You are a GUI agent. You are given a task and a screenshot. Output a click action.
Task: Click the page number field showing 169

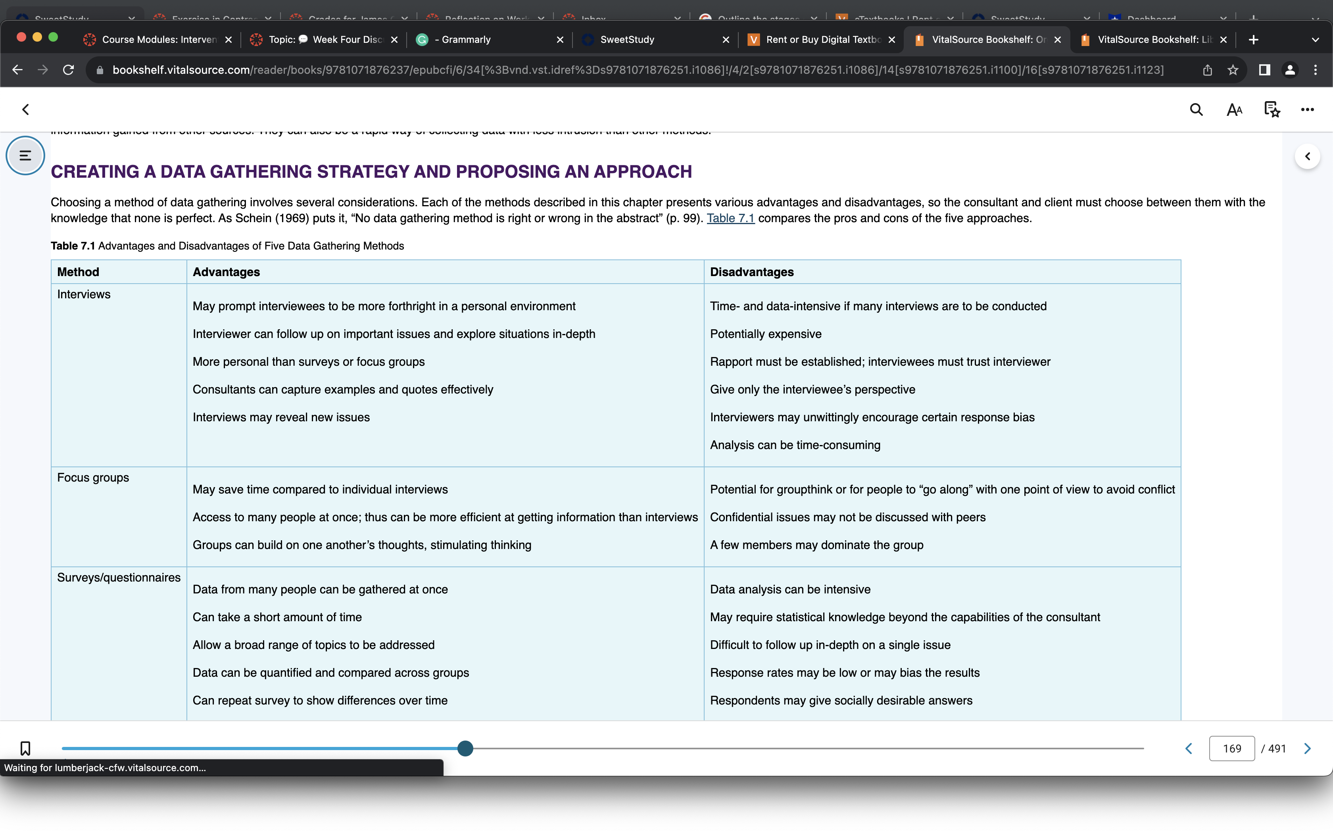coord(1232,748)
